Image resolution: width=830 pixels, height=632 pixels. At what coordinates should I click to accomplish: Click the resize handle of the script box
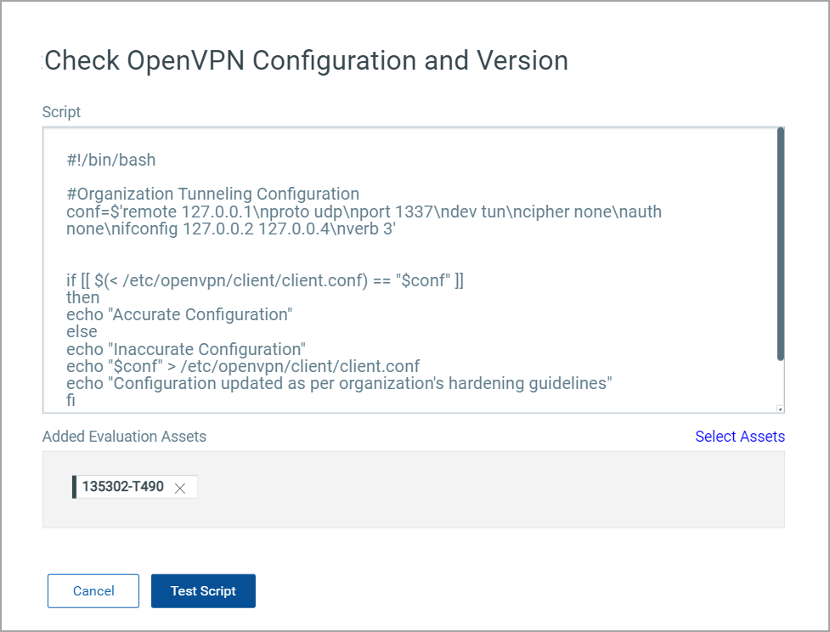780,409
